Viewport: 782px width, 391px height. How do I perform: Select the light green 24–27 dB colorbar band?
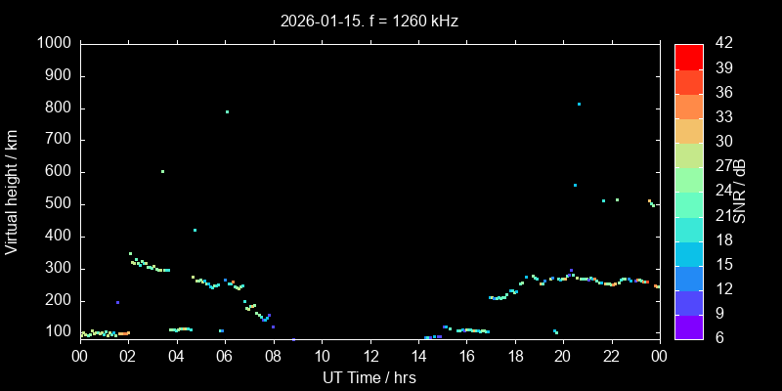[688, 179]
